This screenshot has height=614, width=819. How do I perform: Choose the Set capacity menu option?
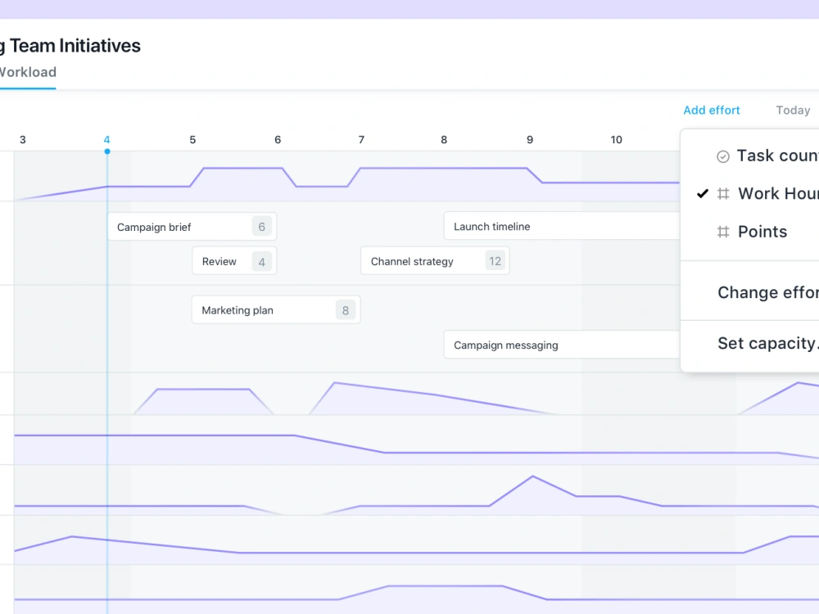coord(767,343)
